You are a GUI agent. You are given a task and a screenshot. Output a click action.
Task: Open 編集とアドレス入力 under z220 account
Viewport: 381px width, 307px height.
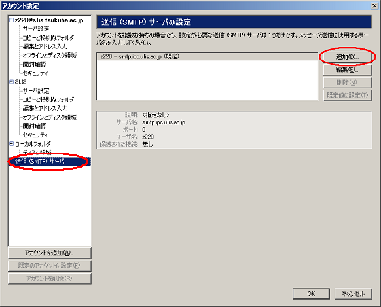coord(45,46)
